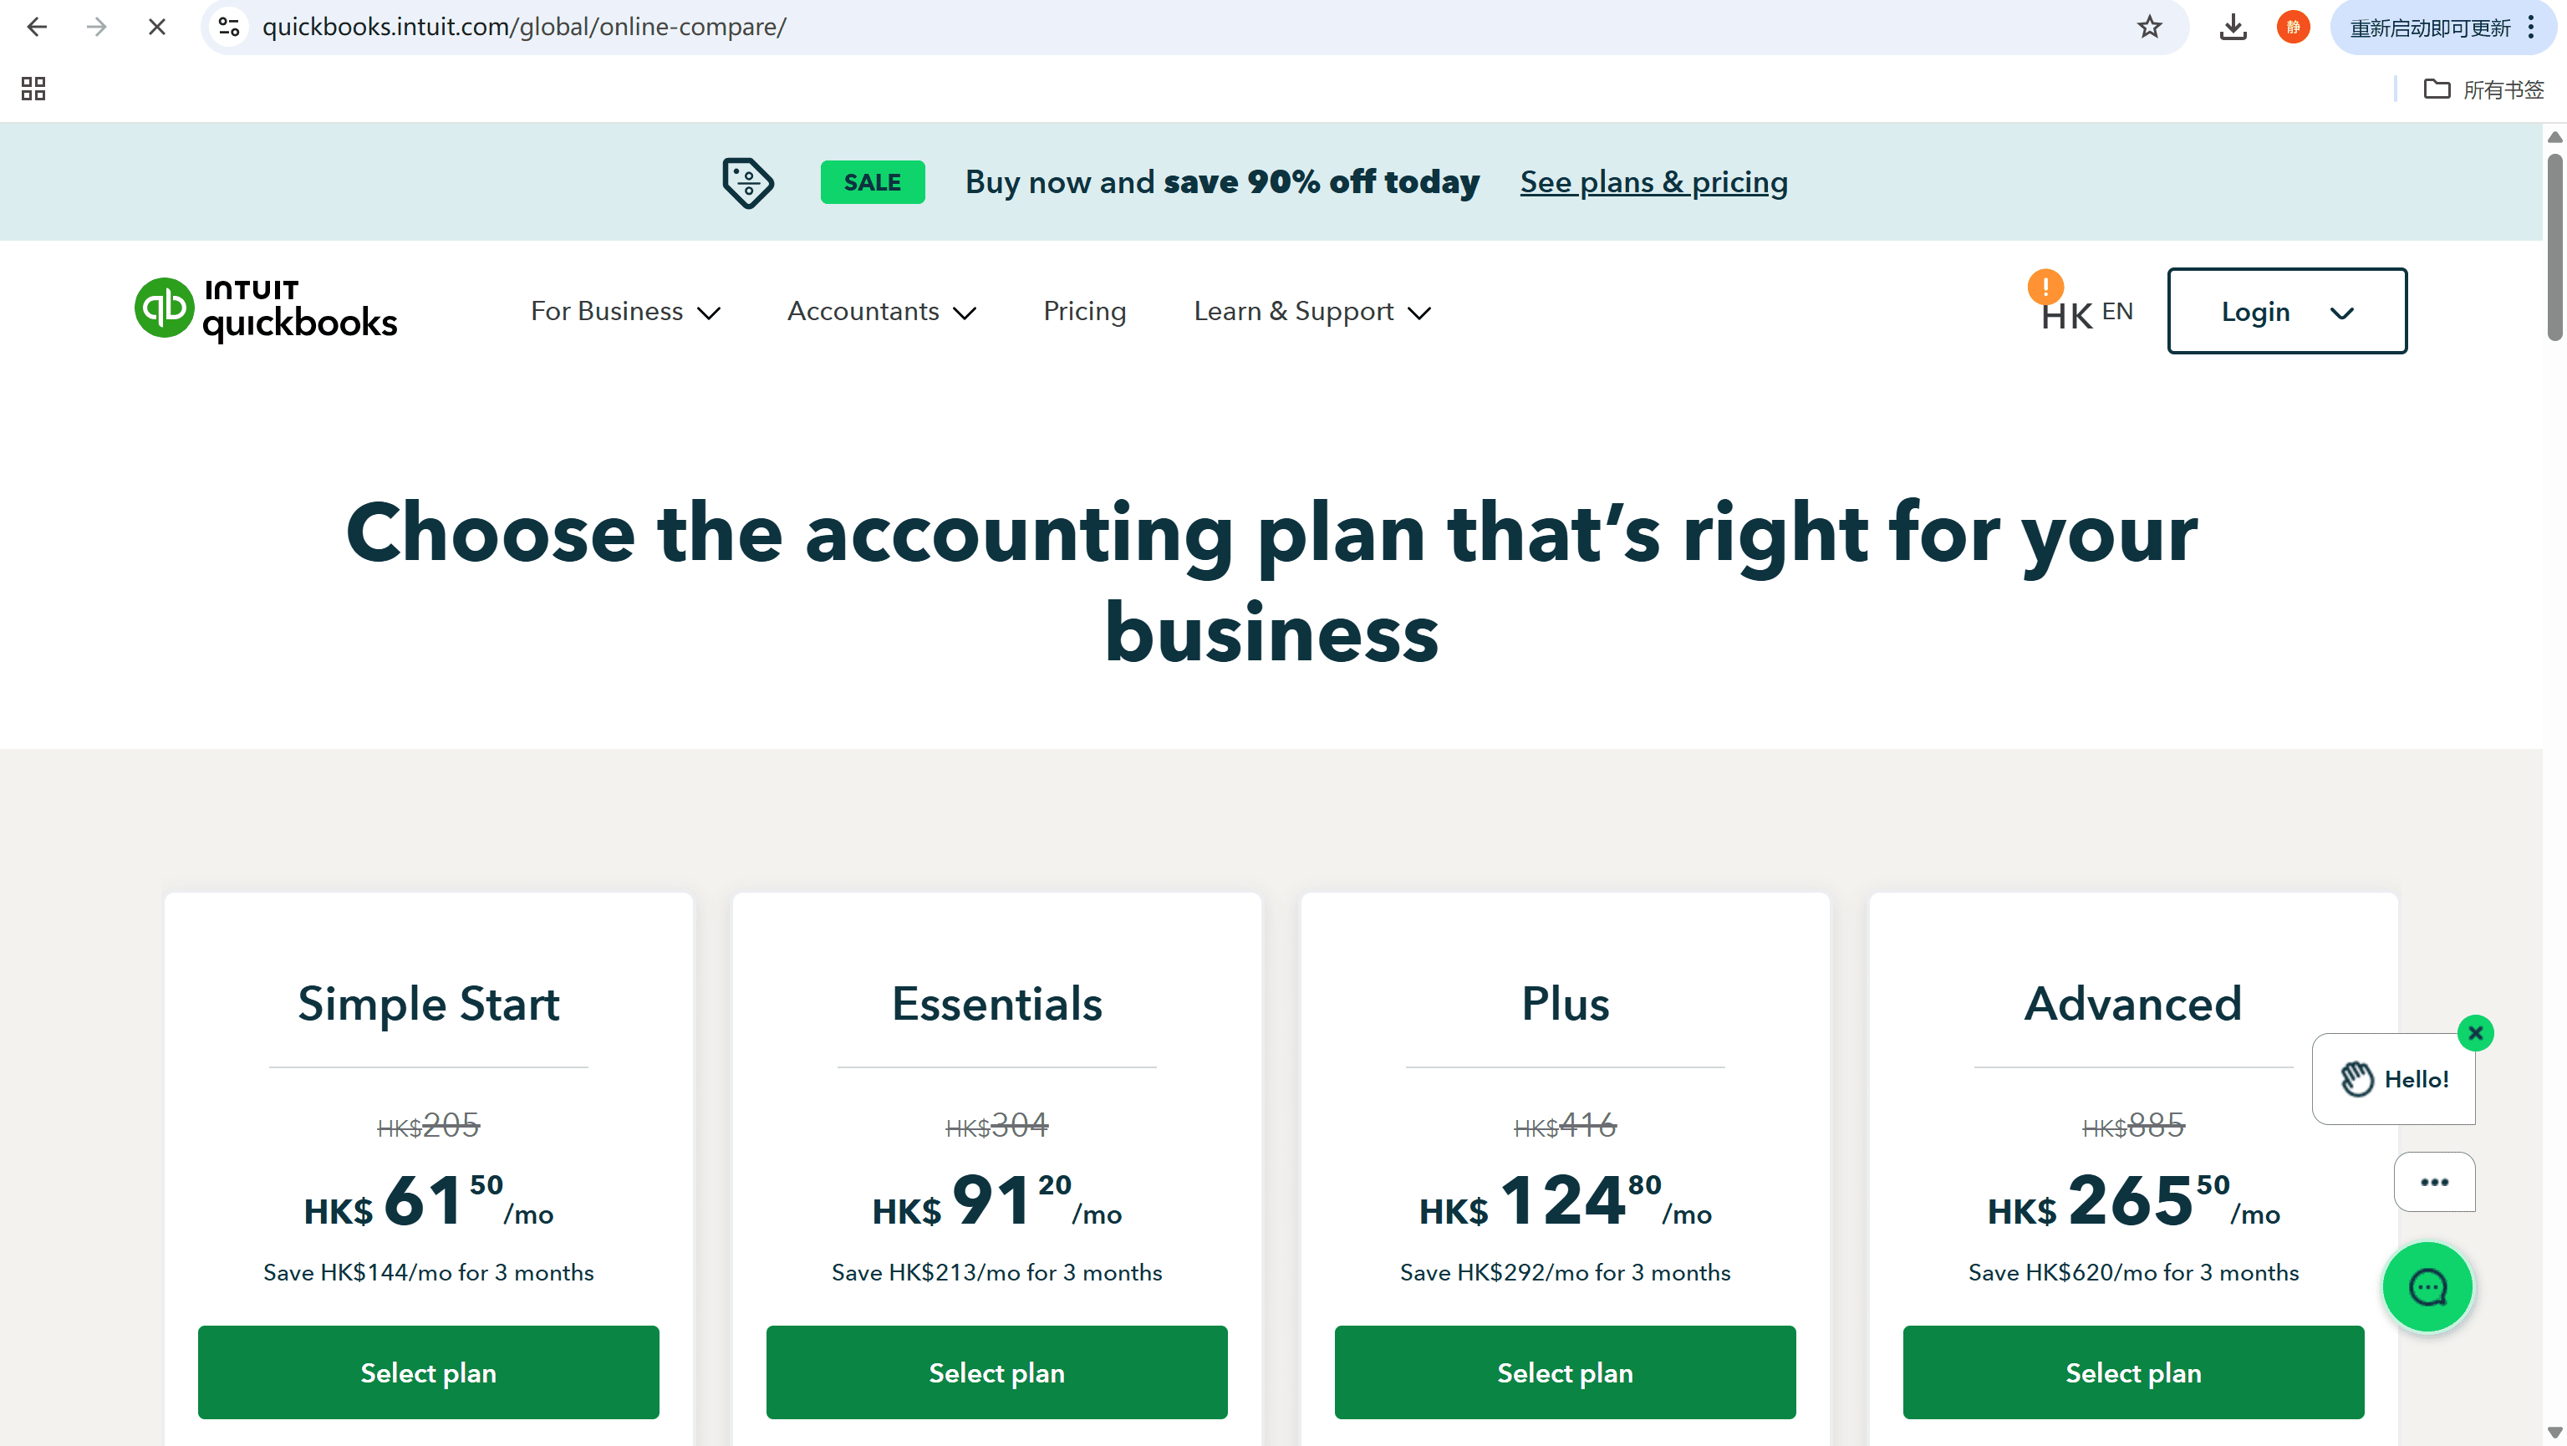The width and height of the screenshot is (2567, 1446).
Task: Click the discount tag icon in the banner
Action: 747,181
